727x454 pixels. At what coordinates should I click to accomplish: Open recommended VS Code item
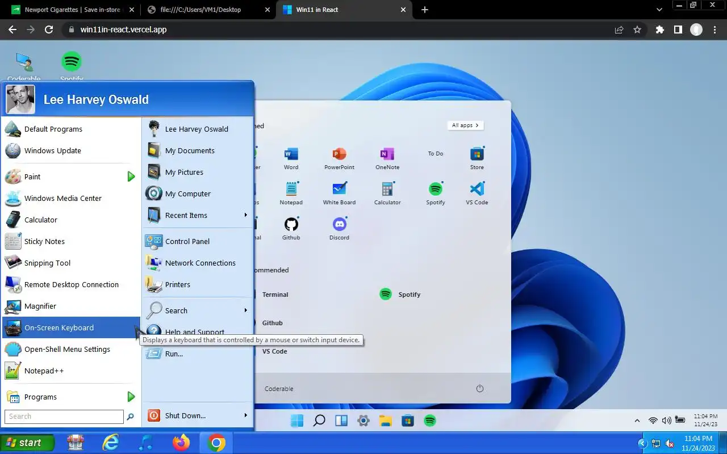(274, 351)
